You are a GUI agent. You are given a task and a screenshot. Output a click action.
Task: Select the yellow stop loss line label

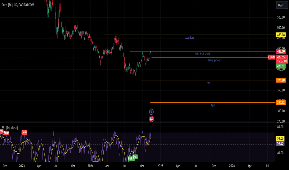[x=189, y=38]
